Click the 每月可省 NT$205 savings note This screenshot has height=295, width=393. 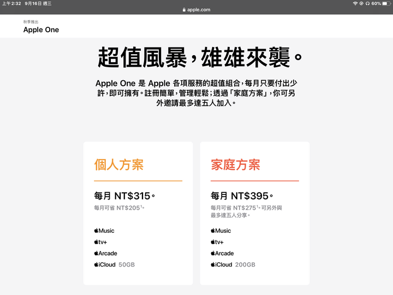119,208
